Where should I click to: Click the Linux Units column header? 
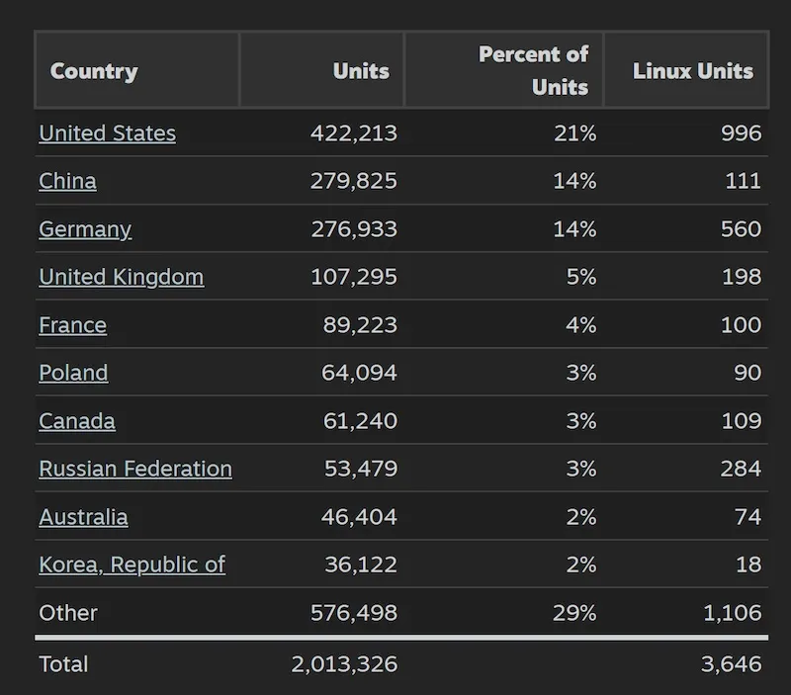[692, 71]
